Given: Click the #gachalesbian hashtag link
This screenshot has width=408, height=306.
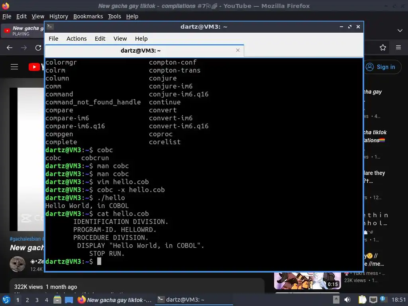Looking at the screenshot, I should click(25, 239).
